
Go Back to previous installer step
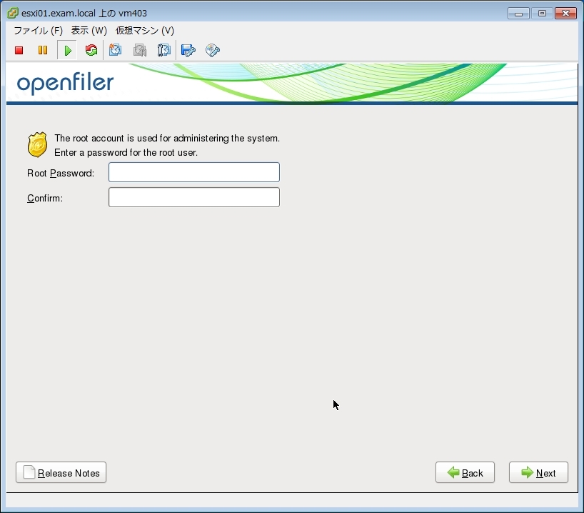(x=465, y=472)
